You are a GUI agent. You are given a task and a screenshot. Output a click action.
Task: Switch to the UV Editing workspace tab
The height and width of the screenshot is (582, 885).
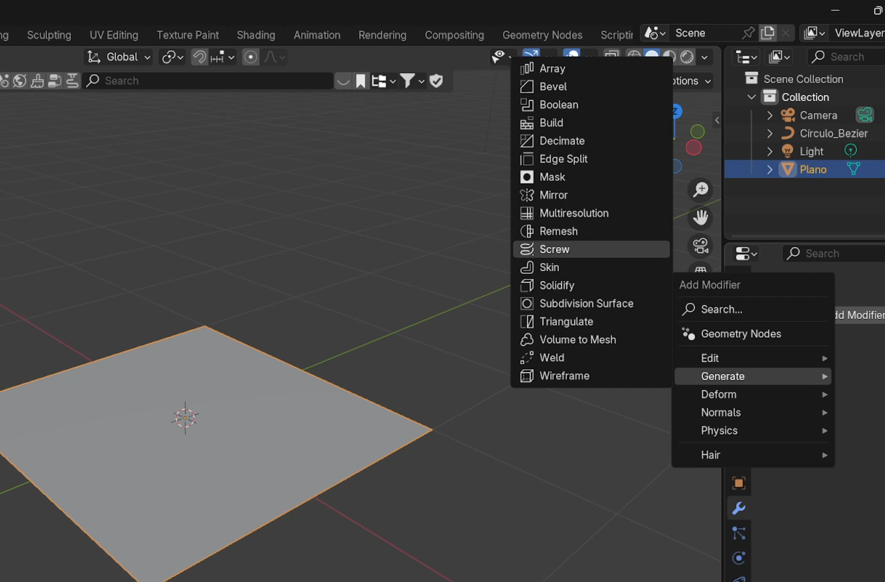114,35
